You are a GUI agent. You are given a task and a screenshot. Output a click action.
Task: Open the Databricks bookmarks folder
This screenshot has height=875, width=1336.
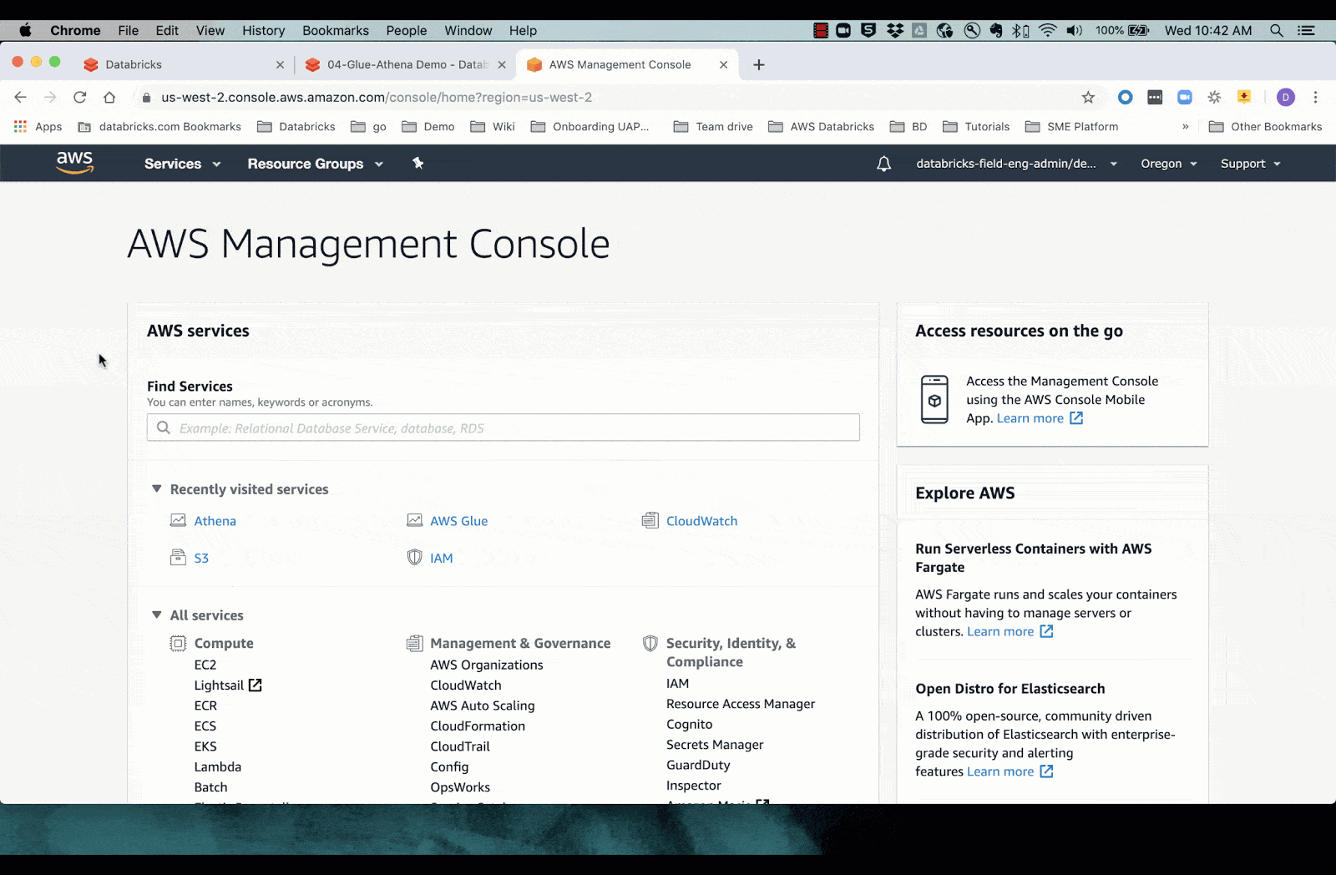click(x=297, y=127)
